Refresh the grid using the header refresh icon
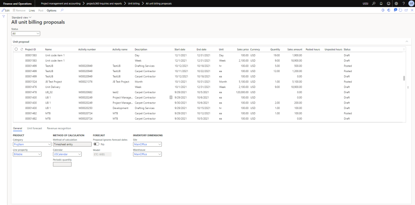415x205 pixels. pos(22,49)
